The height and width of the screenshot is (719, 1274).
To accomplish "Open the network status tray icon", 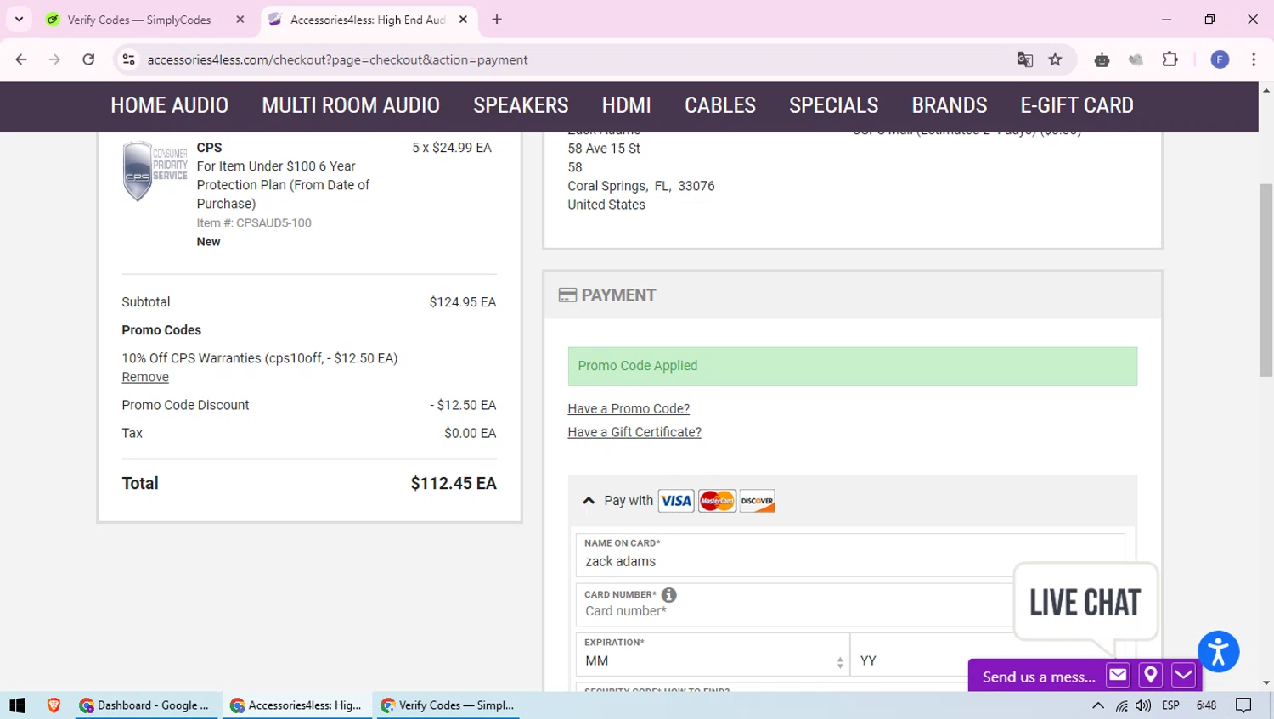I will click(x=1122, y=705).
